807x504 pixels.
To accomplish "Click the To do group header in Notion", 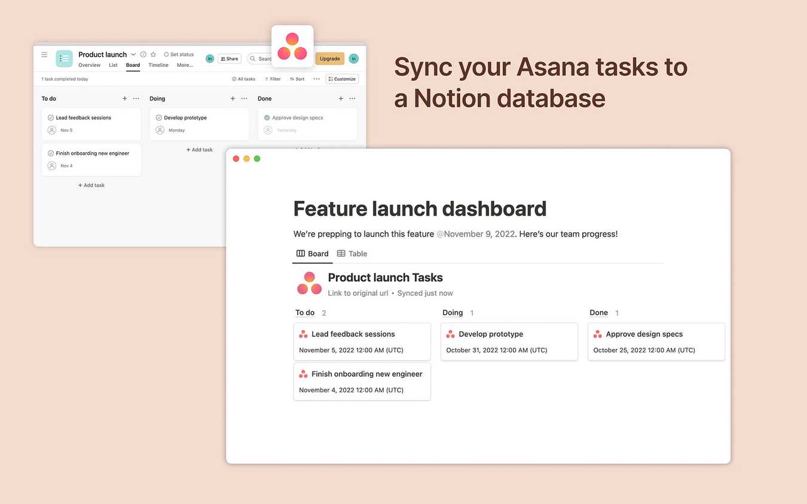I will pos(305,313).
